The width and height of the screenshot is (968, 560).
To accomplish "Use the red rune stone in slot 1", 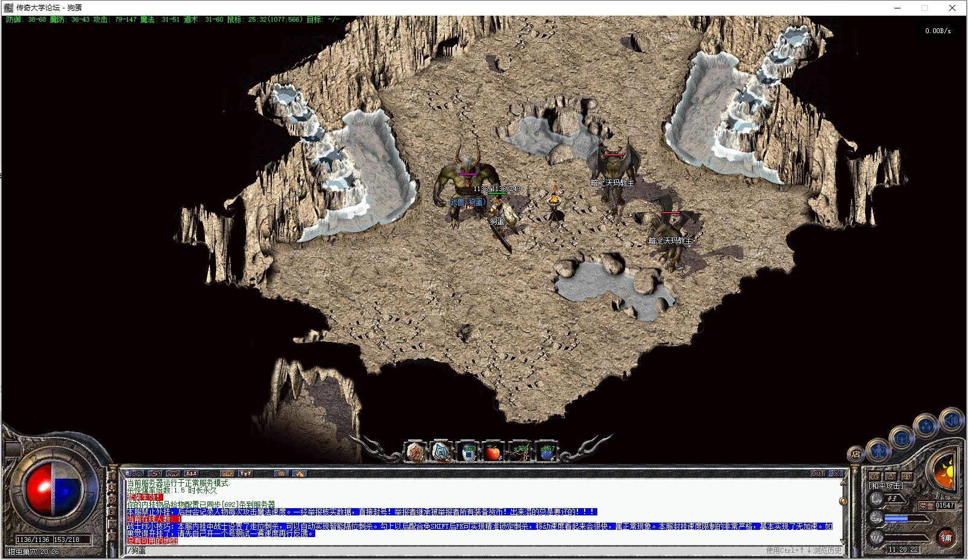I will click(416, 451).
